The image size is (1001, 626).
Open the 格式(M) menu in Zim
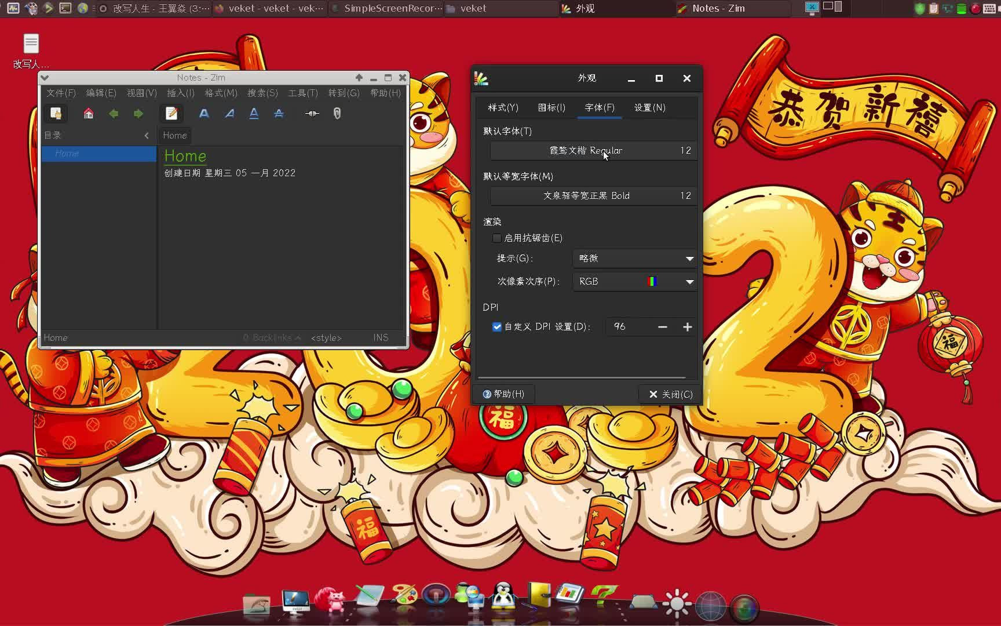pos(221,93)
